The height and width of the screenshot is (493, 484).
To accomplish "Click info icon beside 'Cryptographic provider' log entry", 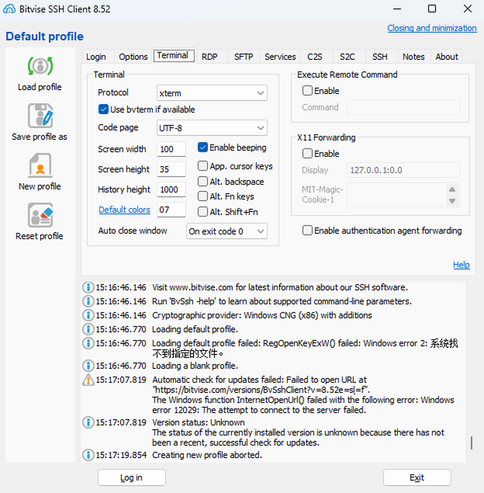I will coord(88,315).
